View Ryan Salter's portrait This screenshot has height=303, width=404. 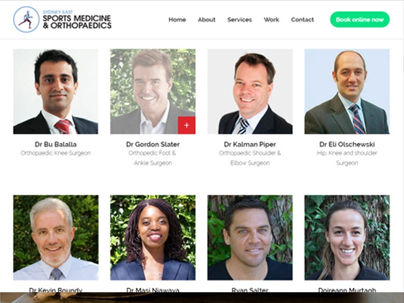pyautogui.click(x=250, y=237)
